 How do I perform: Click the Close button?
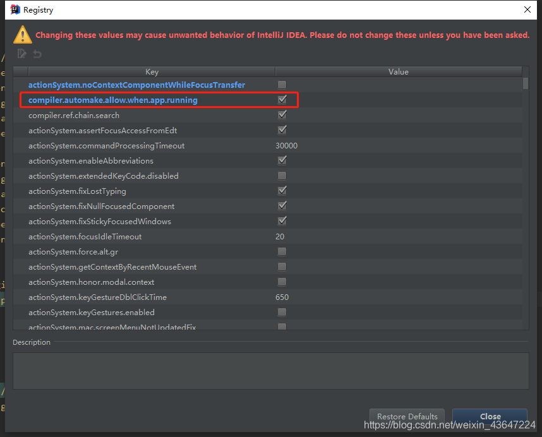click(x=490, y=416)
